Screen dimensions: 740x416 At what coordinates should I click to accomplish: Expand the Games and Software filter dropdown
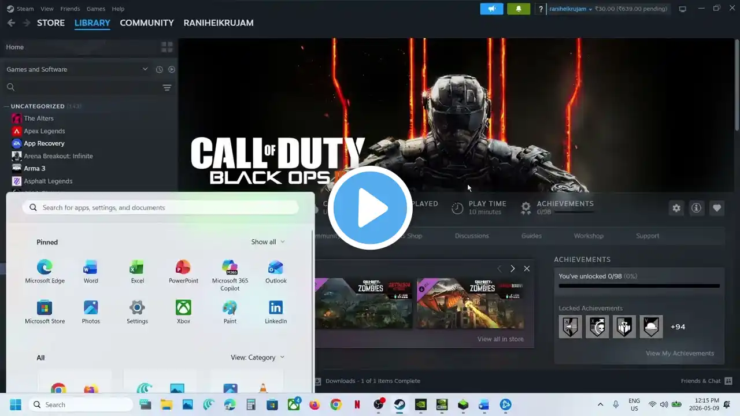click(x=77, y=69)
